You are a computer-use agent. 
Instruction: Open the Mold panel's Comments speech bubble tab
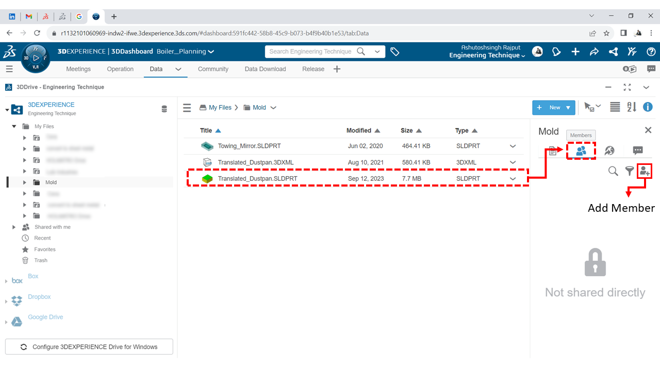pyautogui.click(x=638, y=150)
